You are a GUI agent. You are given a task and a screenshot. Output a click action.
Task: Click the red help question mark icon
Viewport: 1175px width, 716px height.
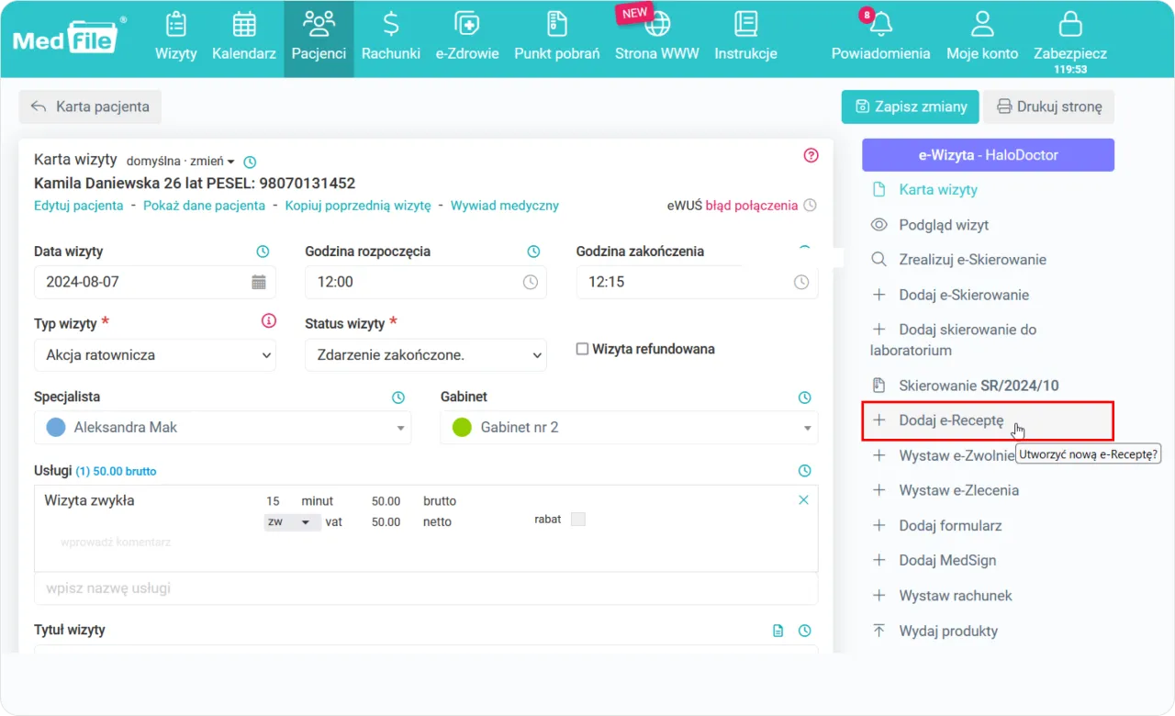(x=811, y=155)
